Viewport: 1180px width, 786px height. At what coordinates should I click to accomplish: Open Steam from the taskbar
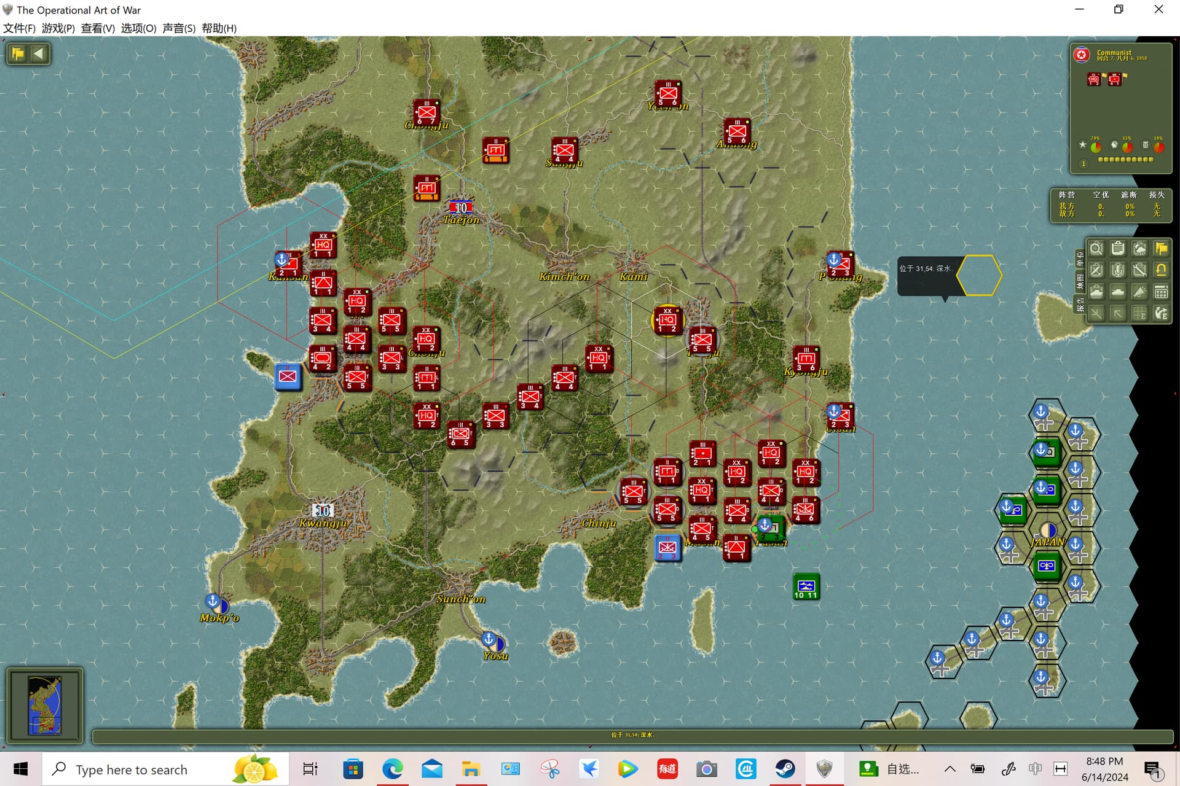pos(785,769)
